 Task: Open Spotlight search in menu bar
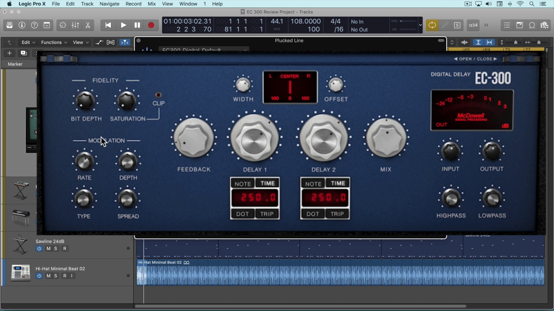pos(532,4)
